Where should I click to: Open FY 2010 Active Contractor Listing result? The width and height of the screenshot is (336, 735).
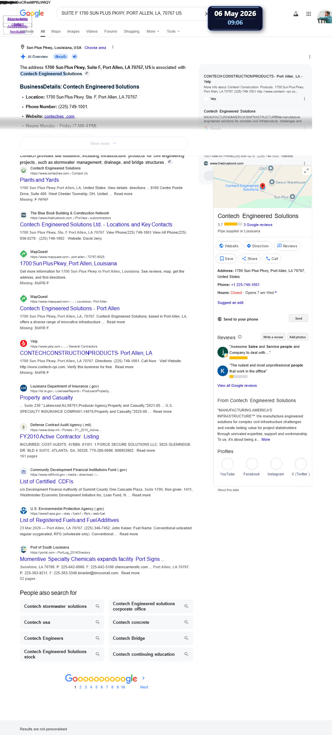point(59,436)
